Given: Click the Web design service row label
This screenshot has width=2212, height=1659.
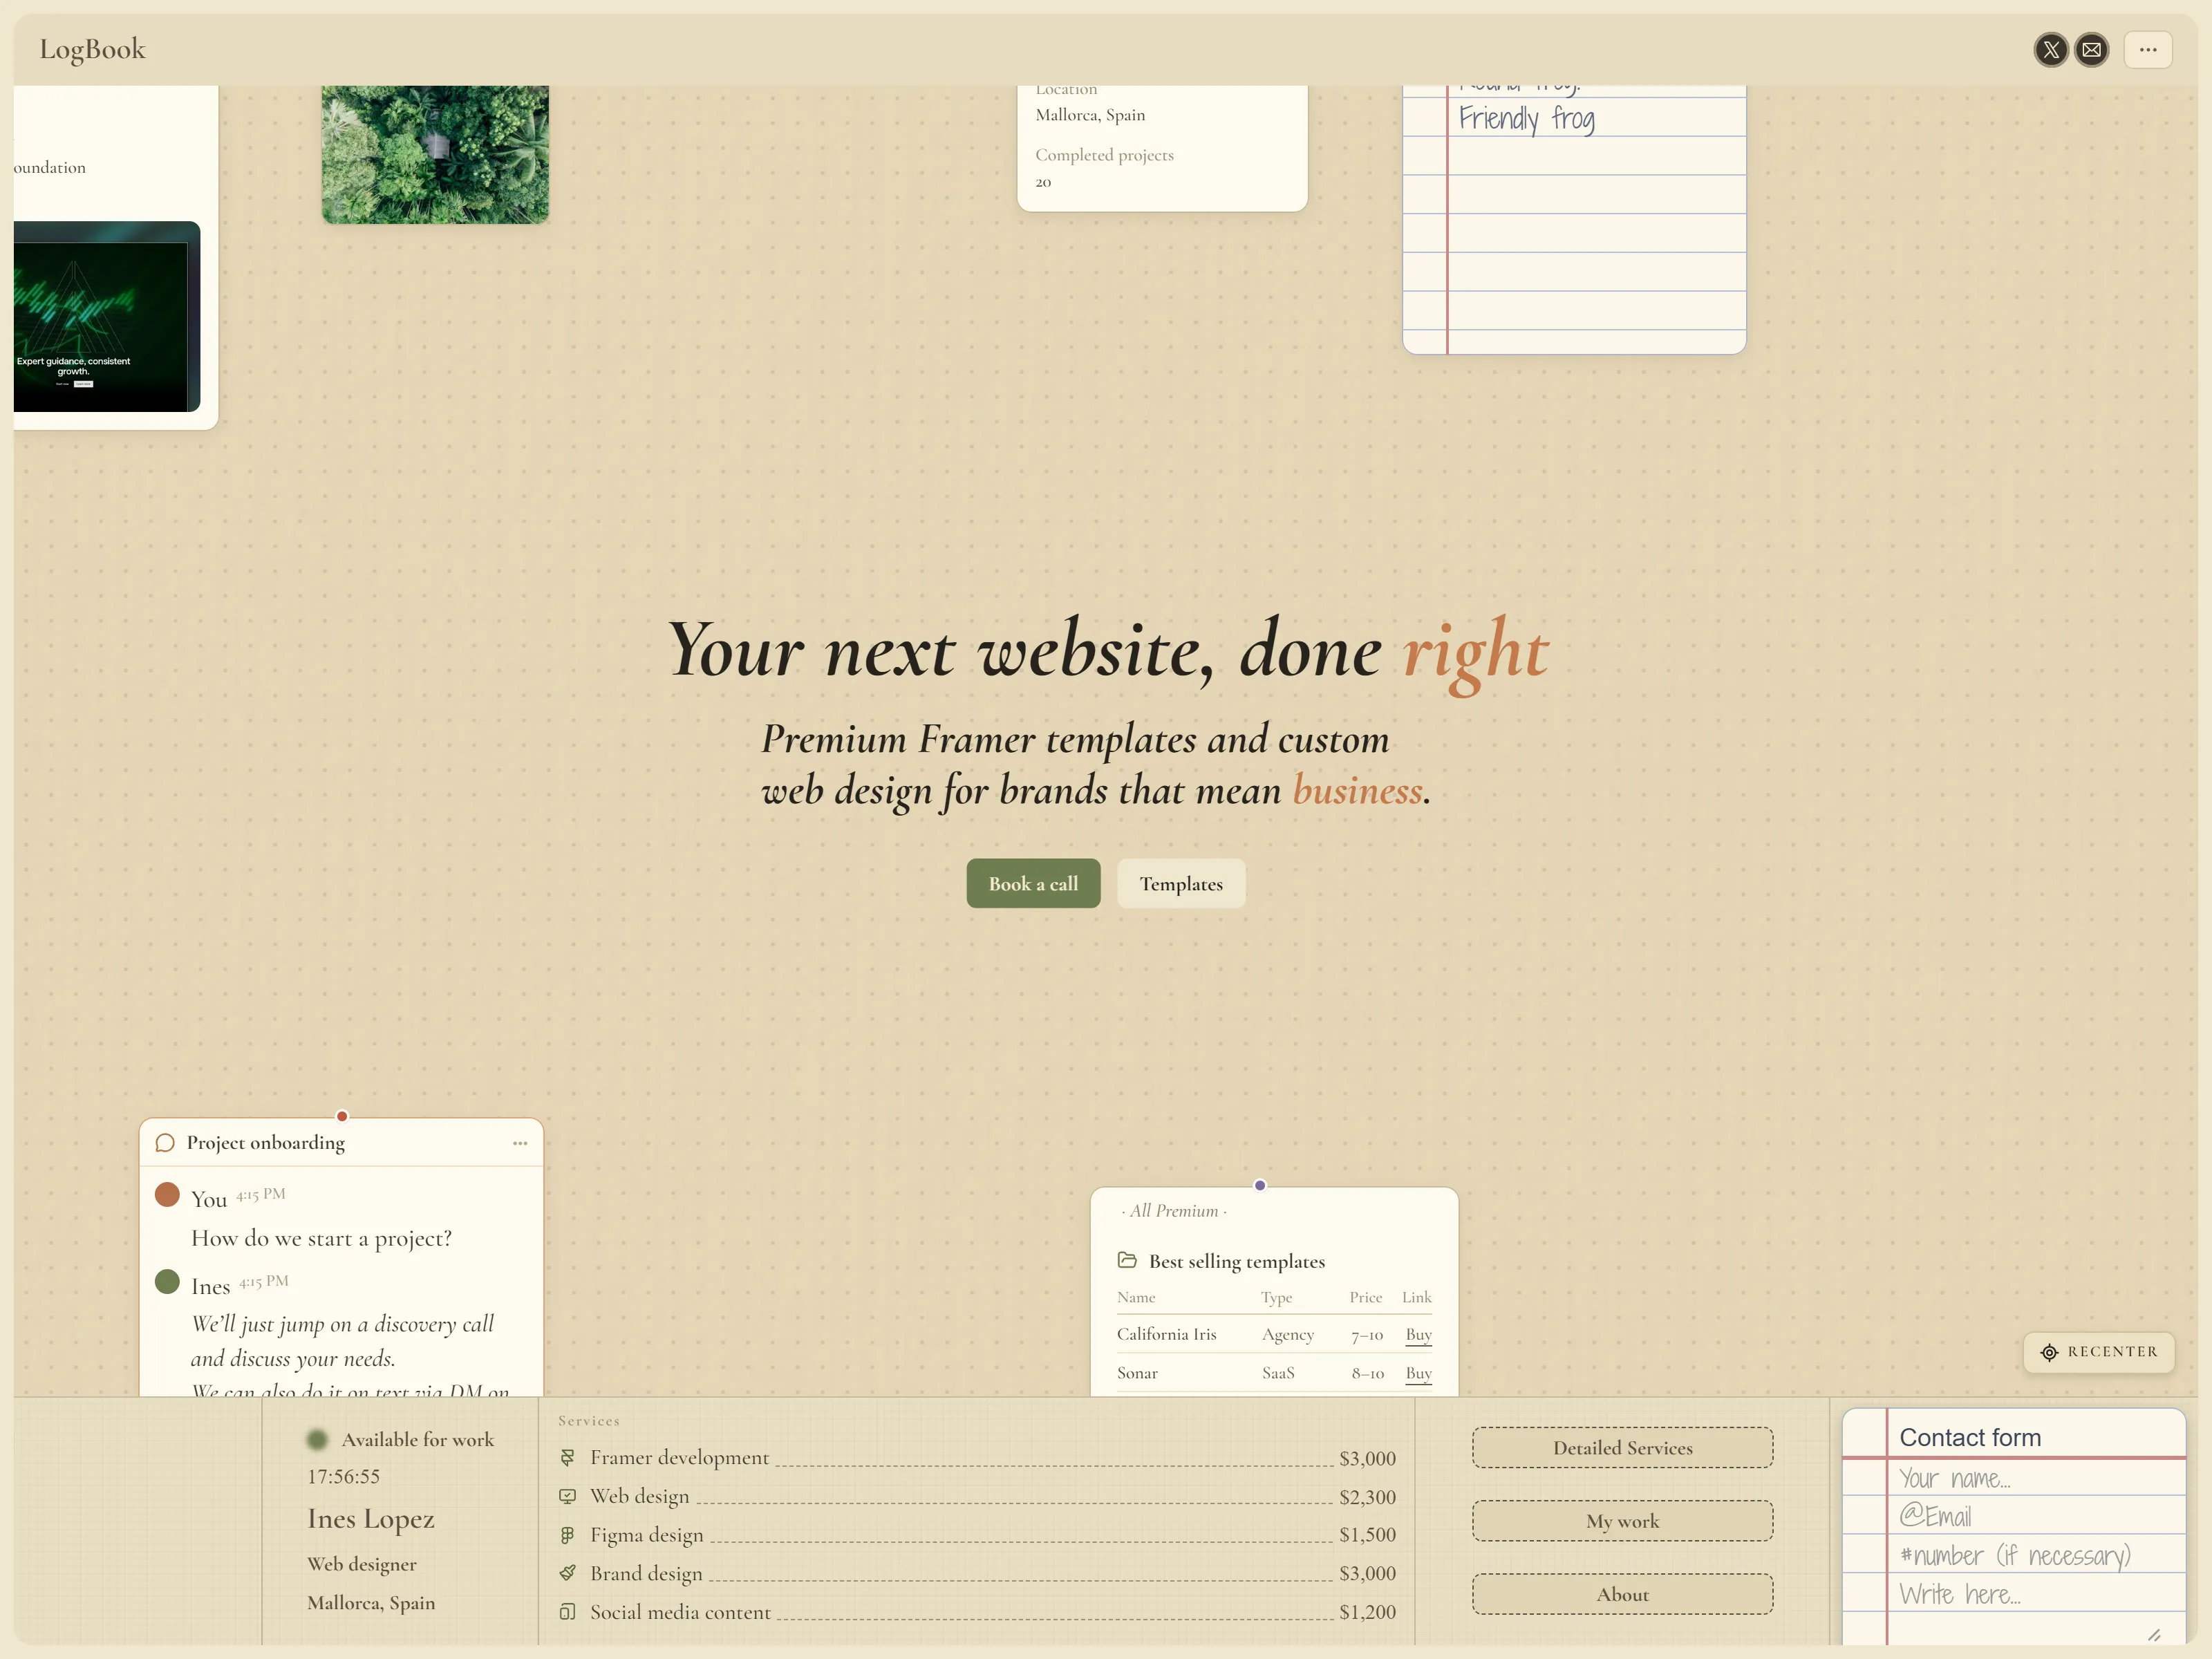Looking at the screenshot, I should tap(639, 1496).
